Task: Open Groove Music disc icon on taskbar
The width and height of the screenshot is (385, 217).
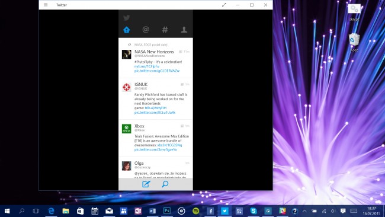Action: coord(181,211)
